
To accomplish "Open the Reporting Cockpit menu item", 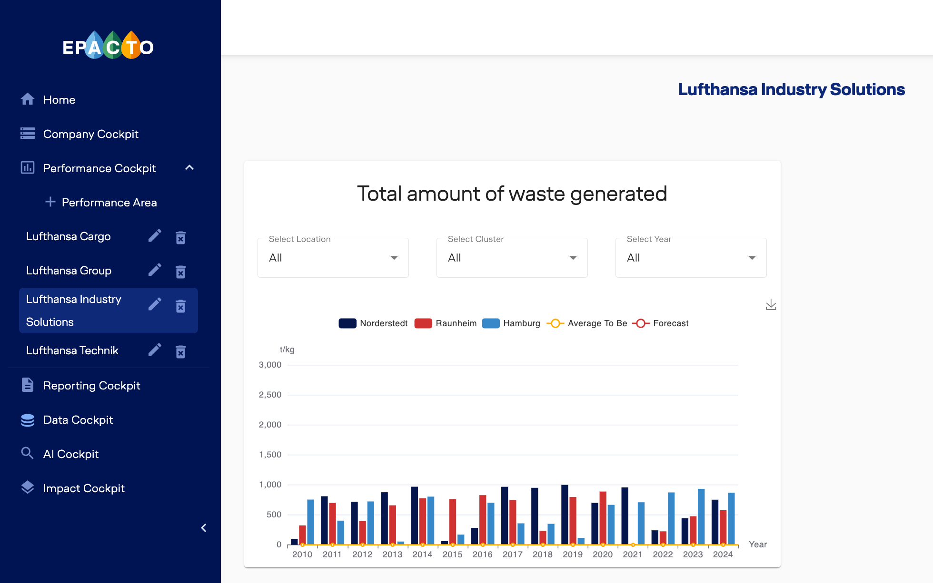I will click(x=91, y=386).
